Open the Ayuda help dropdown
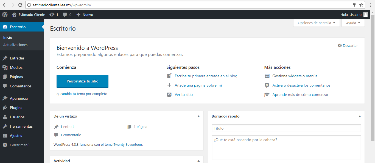This screenshot has height=163, width=375. click(353, 23)
